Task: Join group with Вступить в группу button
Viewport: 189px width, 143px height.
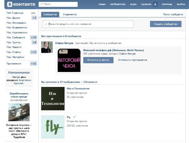Action: (x=98, y=60)
